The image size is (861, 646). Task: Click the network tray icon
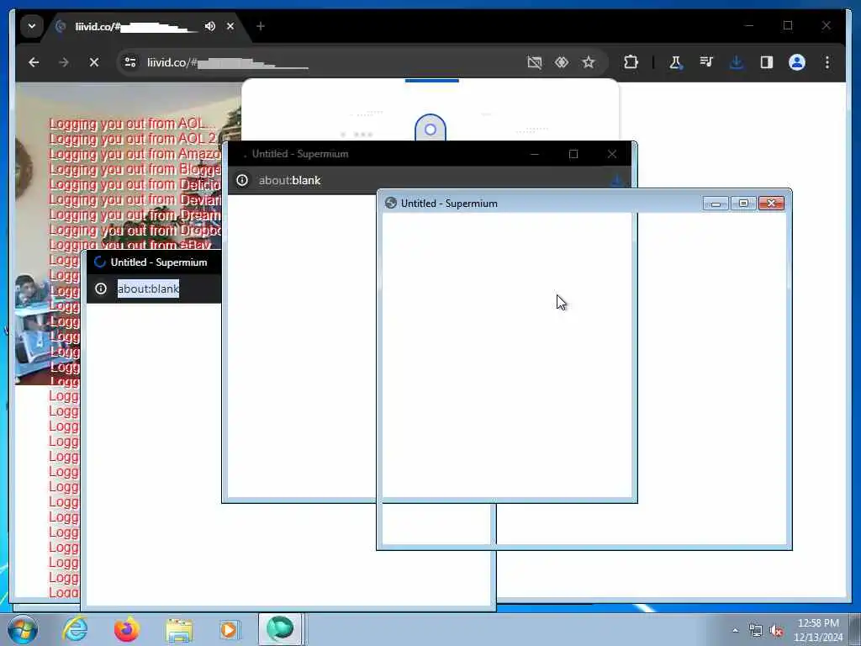click(756, 631)
